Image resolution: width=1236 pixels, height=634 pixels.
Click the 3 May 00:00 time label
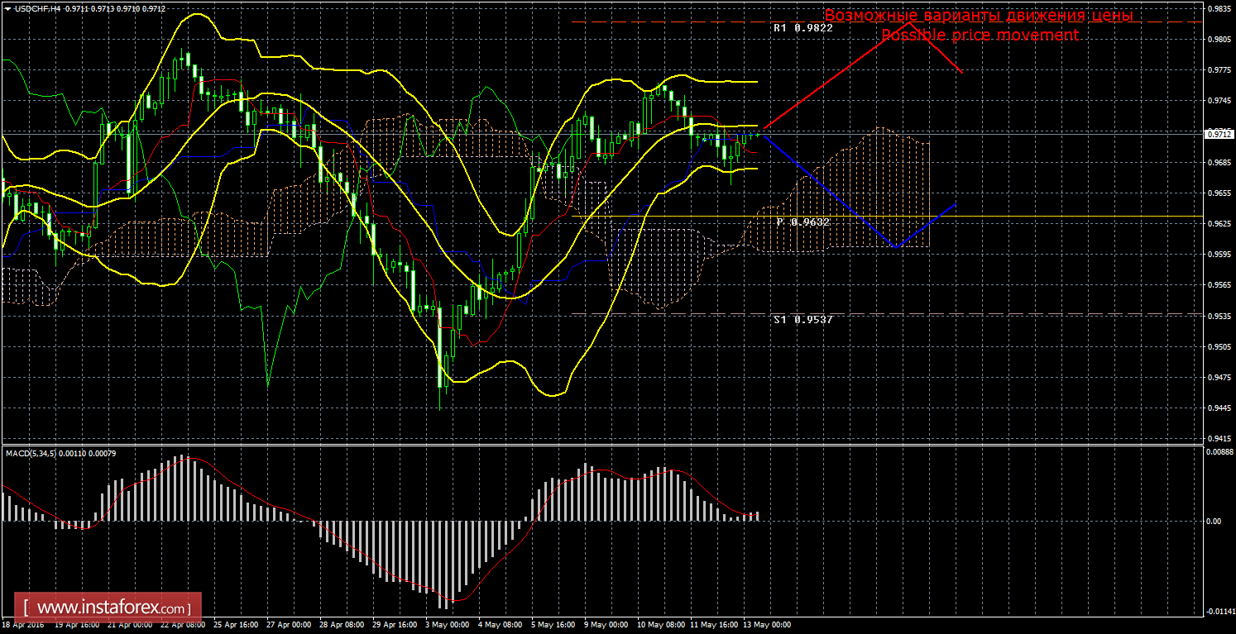pyautogui.click(x=449, y=625)
